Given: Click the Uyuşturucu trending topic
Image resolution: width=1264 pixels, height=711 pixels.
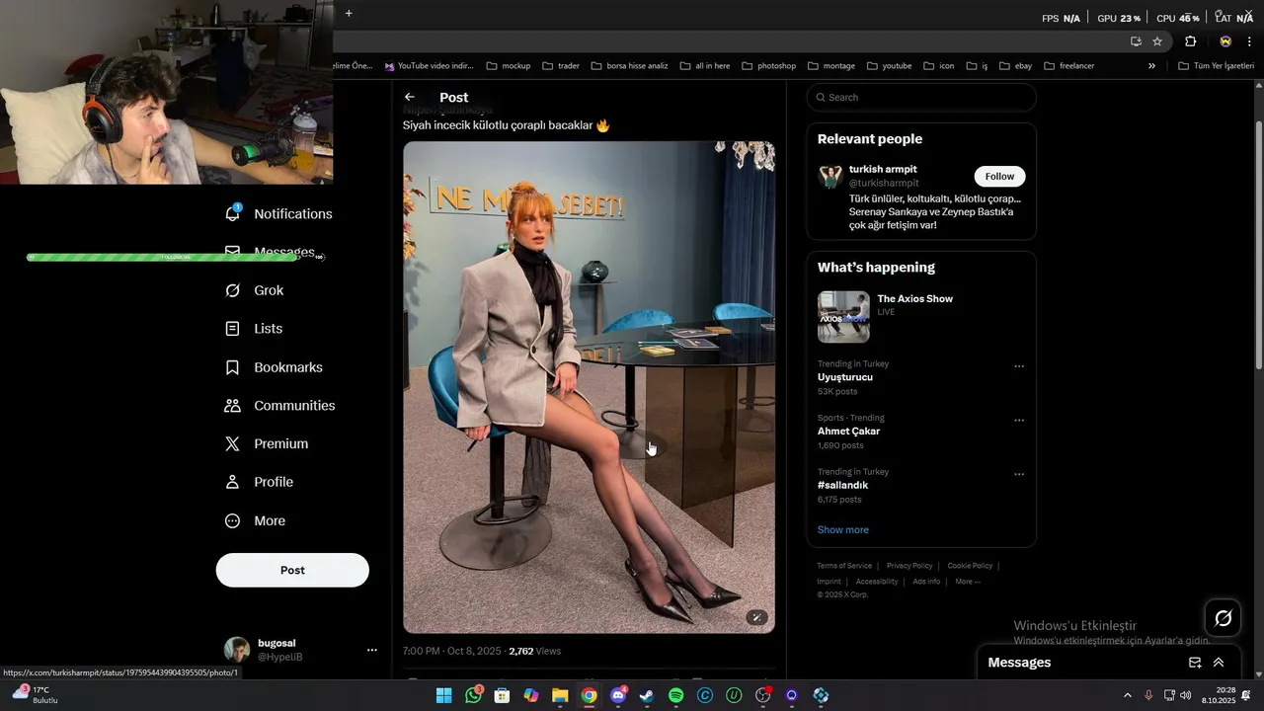Looking at the screenshot, I should pos(845,377).
